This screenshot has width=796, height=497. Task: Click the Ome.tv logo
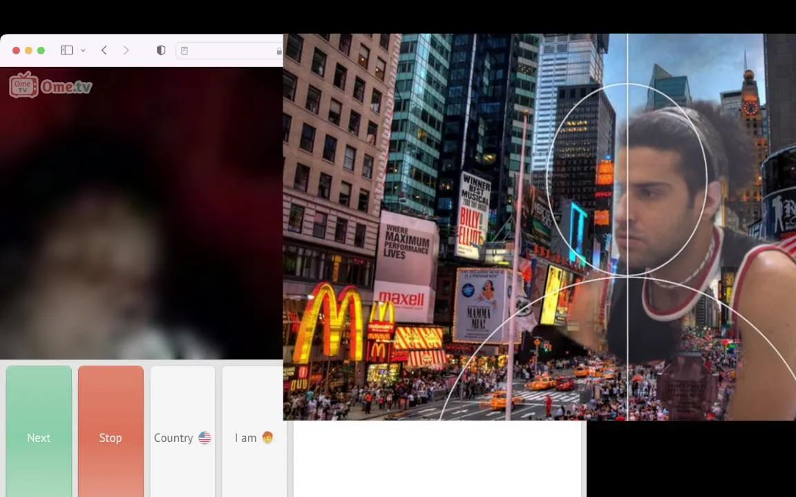pyautogui.click(x=50, y=85)
